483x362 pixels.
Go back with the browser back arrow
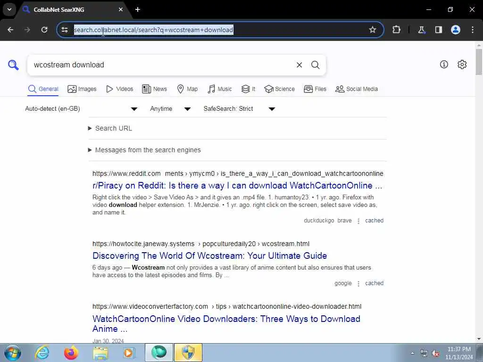10,30
